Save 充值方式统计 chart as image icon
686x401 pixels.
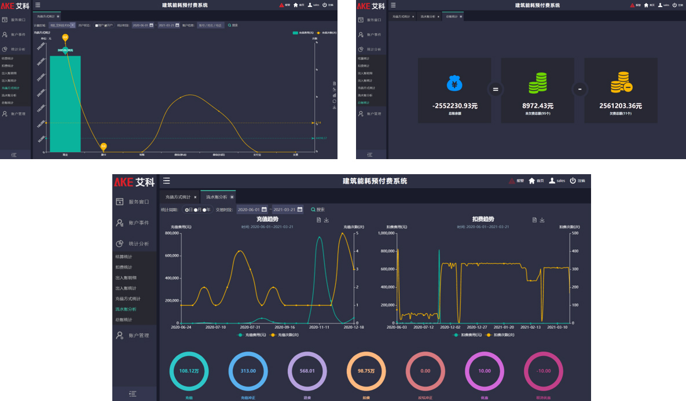(x=335, y=108)
